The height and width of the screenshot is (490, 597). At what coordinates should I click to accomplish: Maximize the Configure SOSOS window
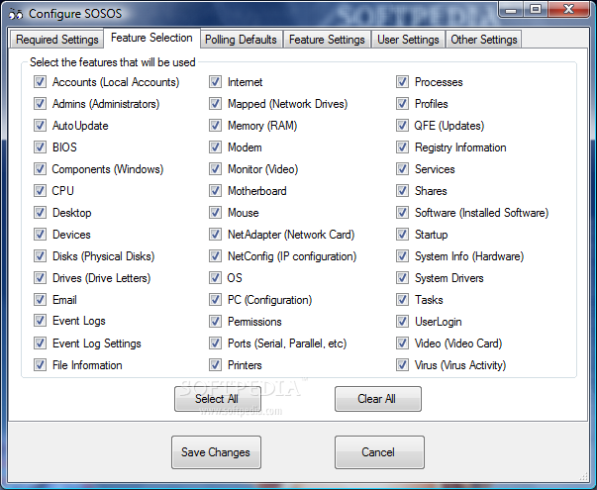pyautogui.click(x=536, y=9)
